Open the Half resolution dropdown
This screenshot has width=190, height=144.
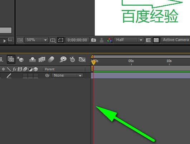click(129, 40)
